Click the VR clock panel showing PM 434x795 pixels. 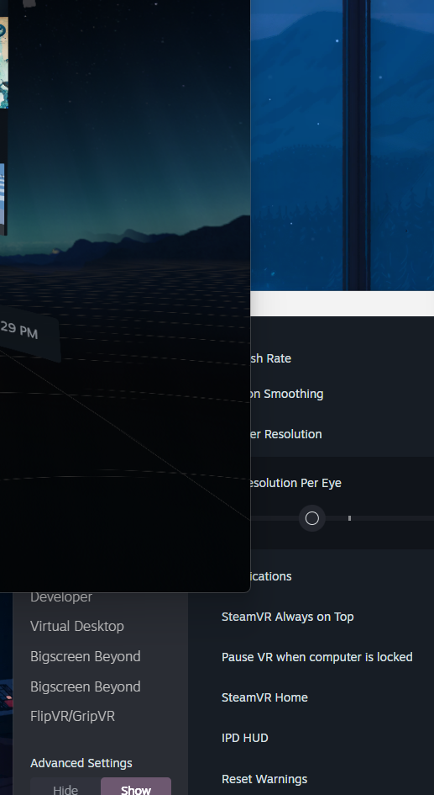pyautogui.click(x=29, y=334)
